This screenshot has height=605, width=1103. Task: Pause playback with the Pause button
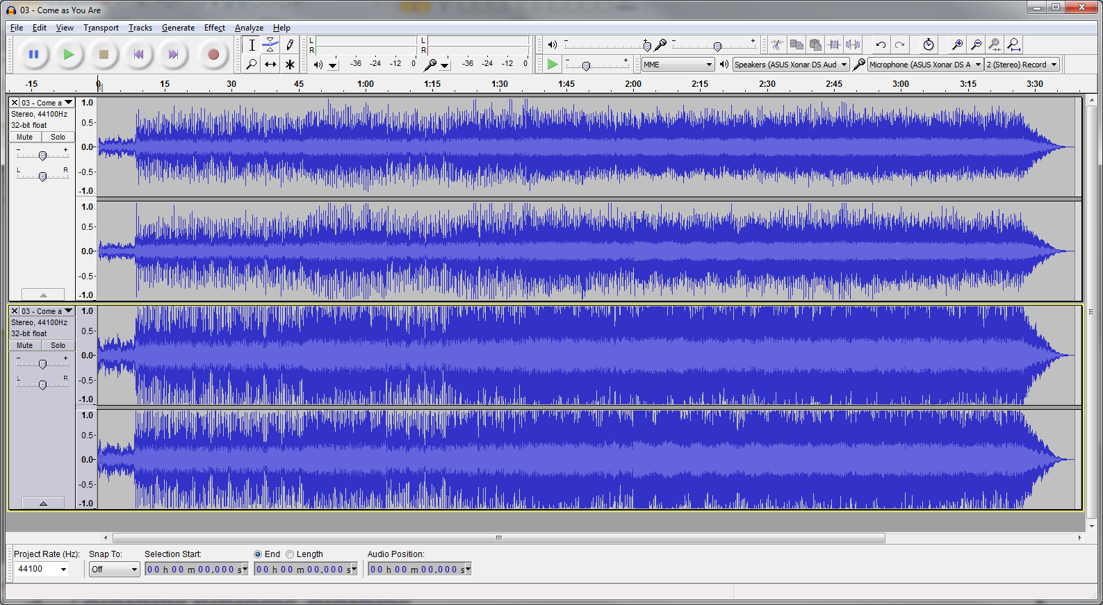tap(33, 54)
